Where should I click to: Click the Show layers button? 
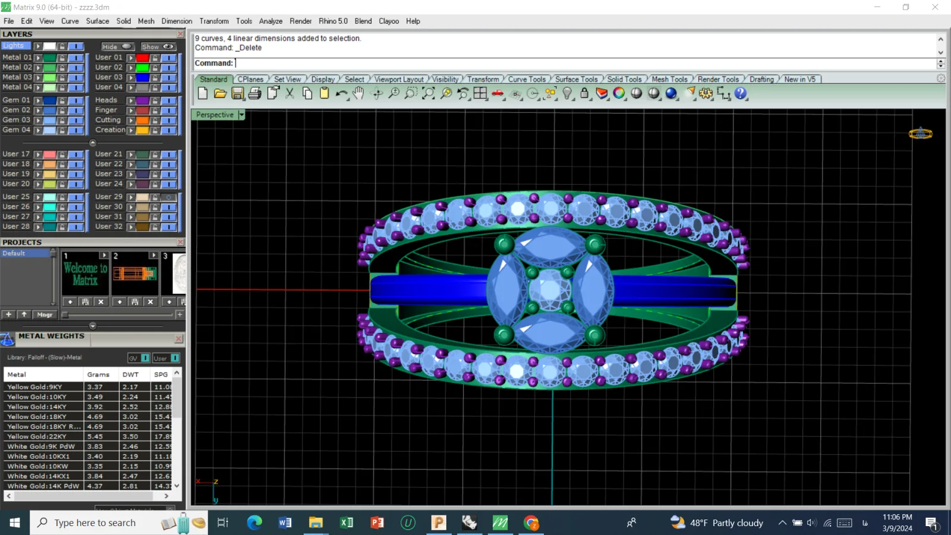pos(158,46)
